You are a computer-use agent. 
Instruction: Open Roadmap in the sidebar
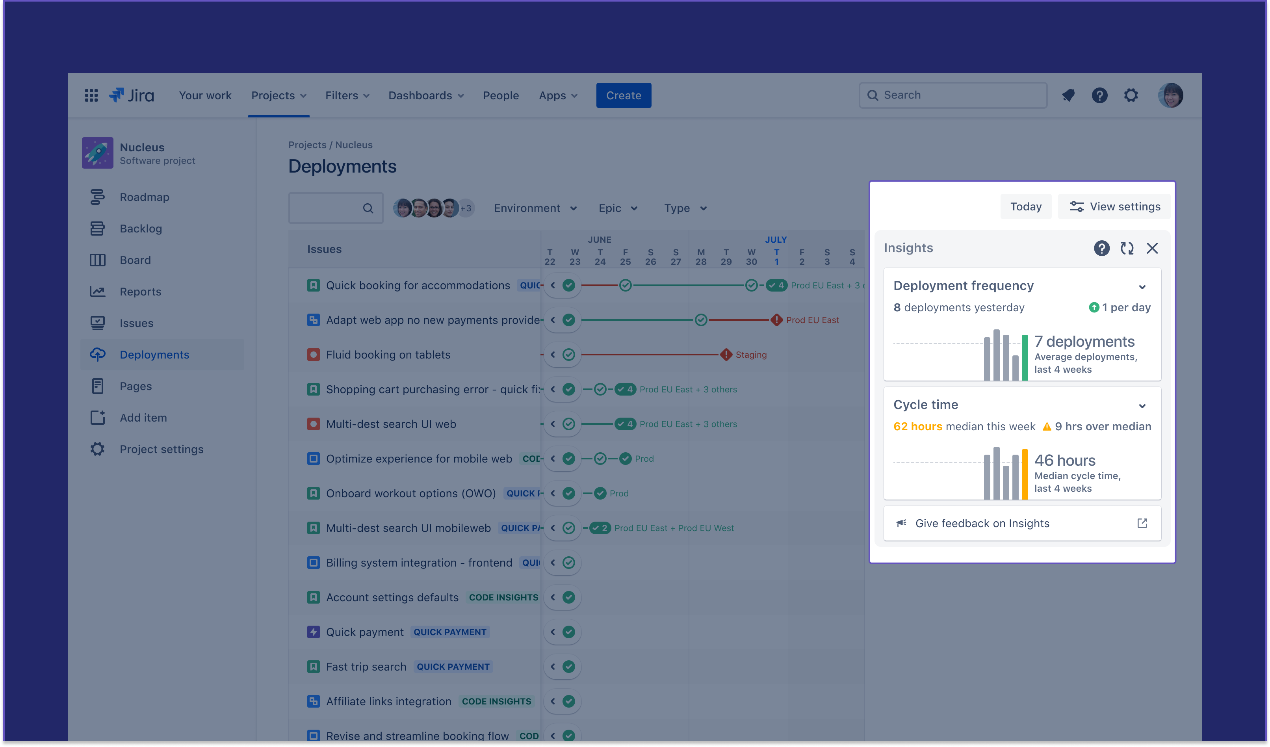[144, 197]
